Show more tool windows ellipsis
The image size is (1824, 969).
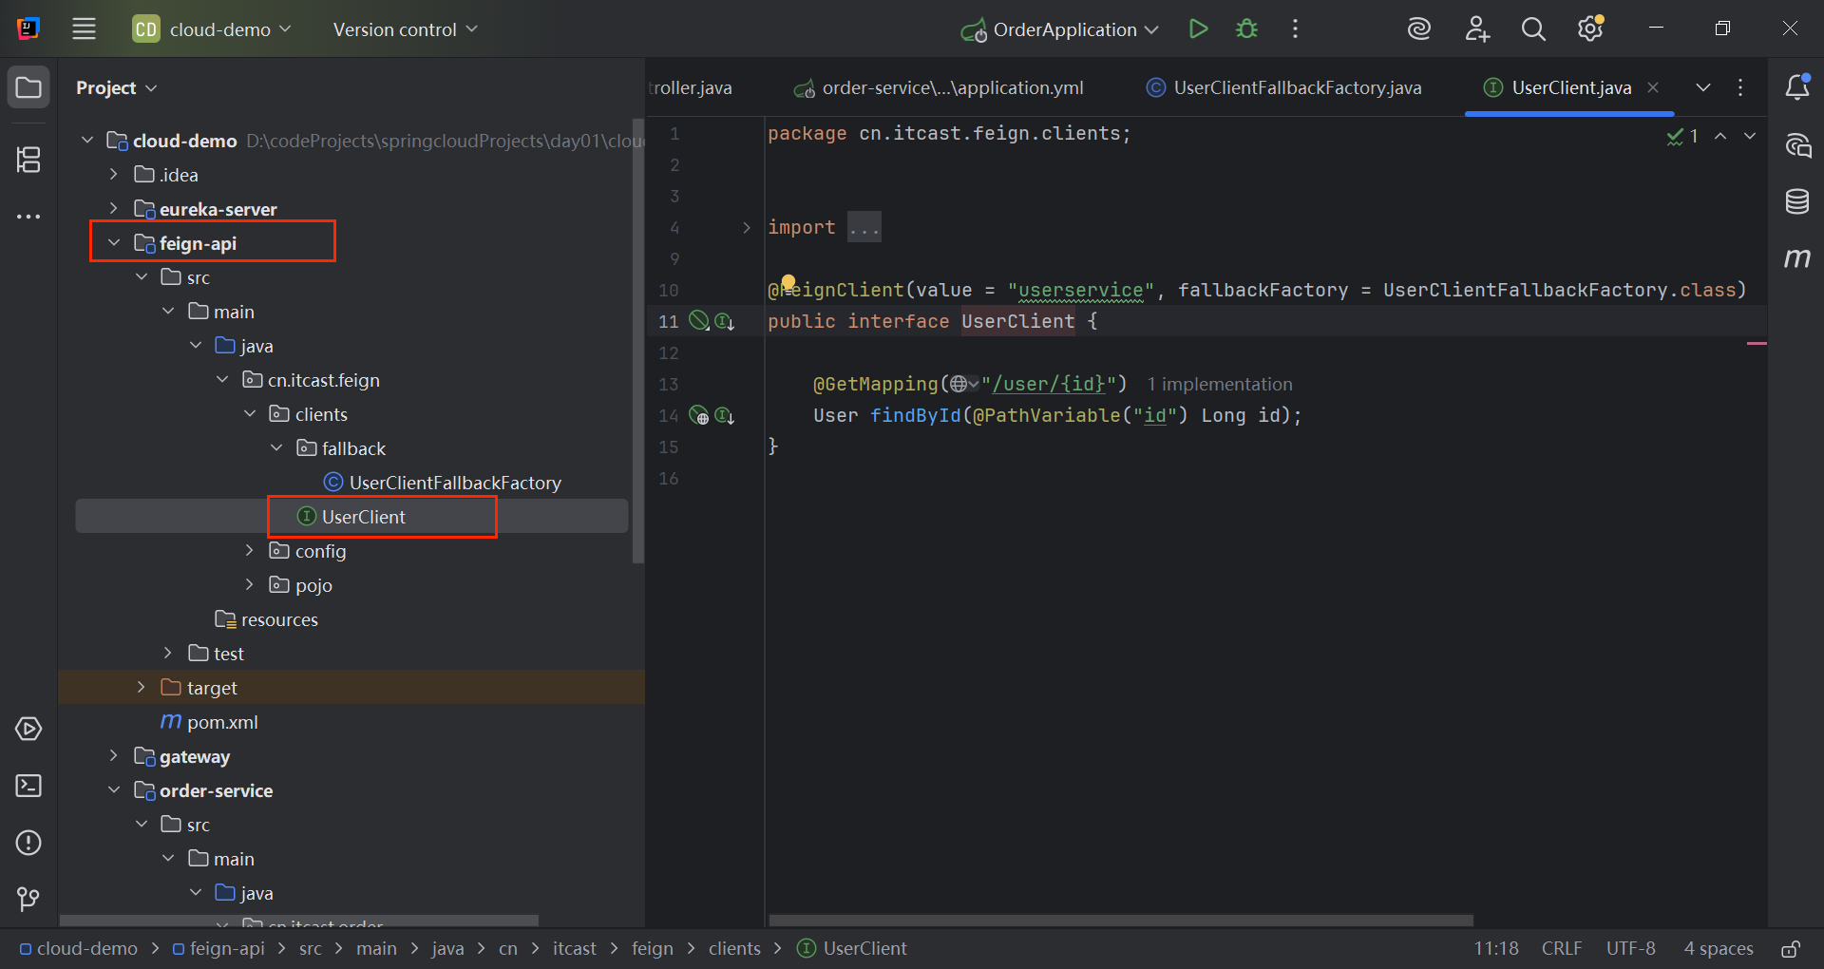(28, 217)
